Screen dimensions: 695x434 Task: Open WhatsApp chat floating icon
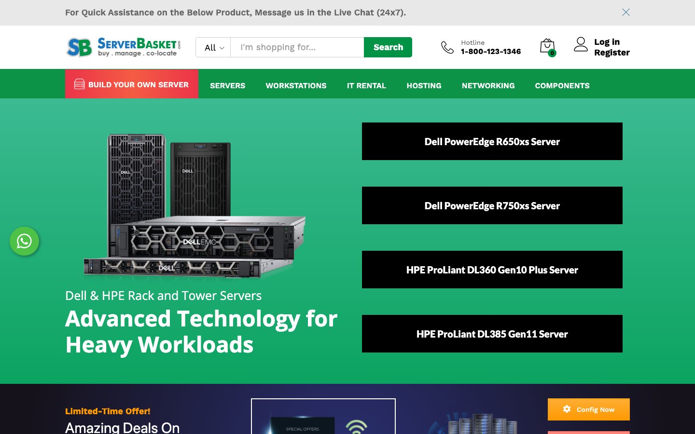[x=24, y=241]
